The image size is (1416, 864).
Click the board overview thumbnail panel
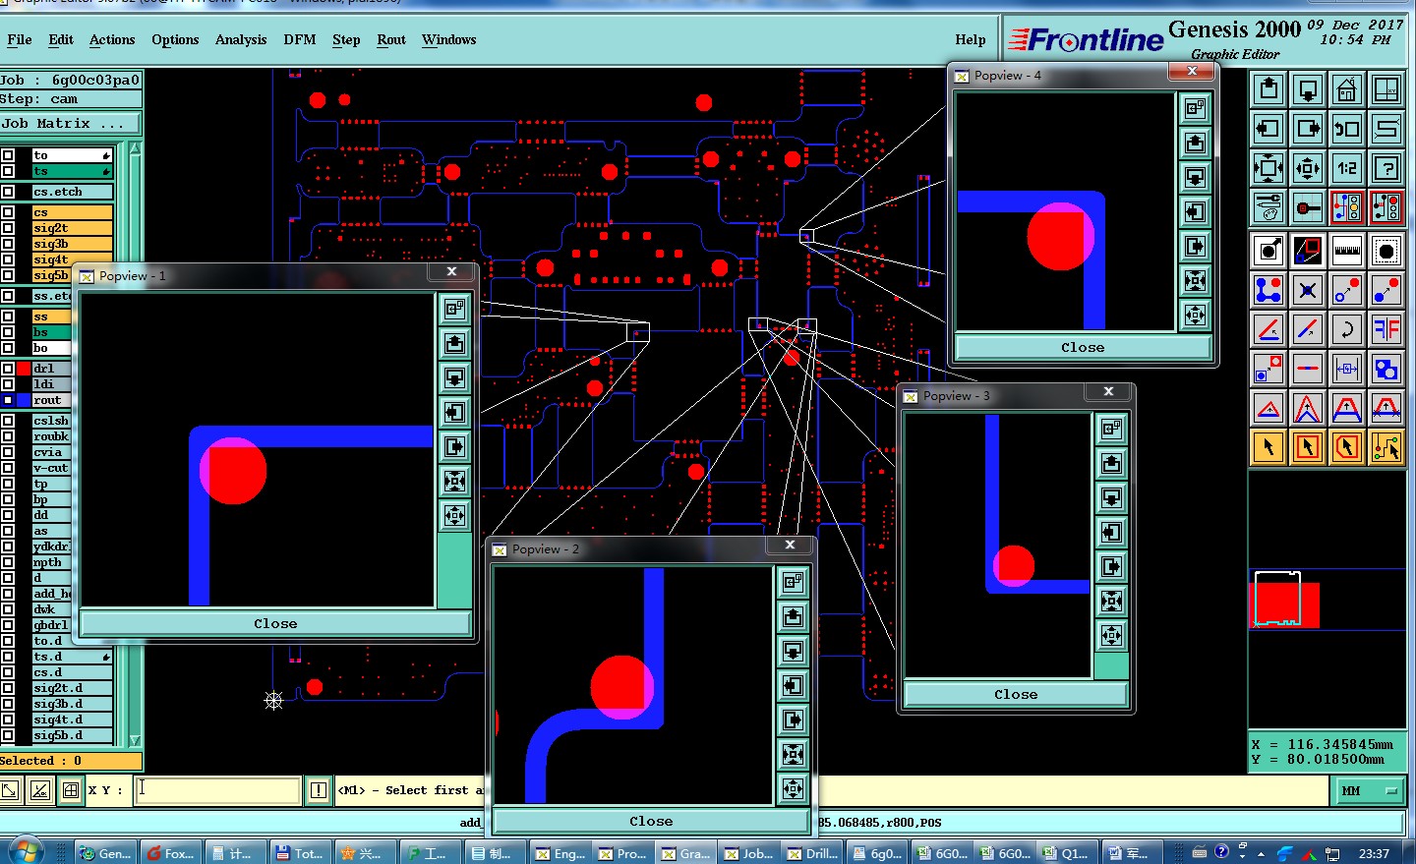coord(1327,600)
